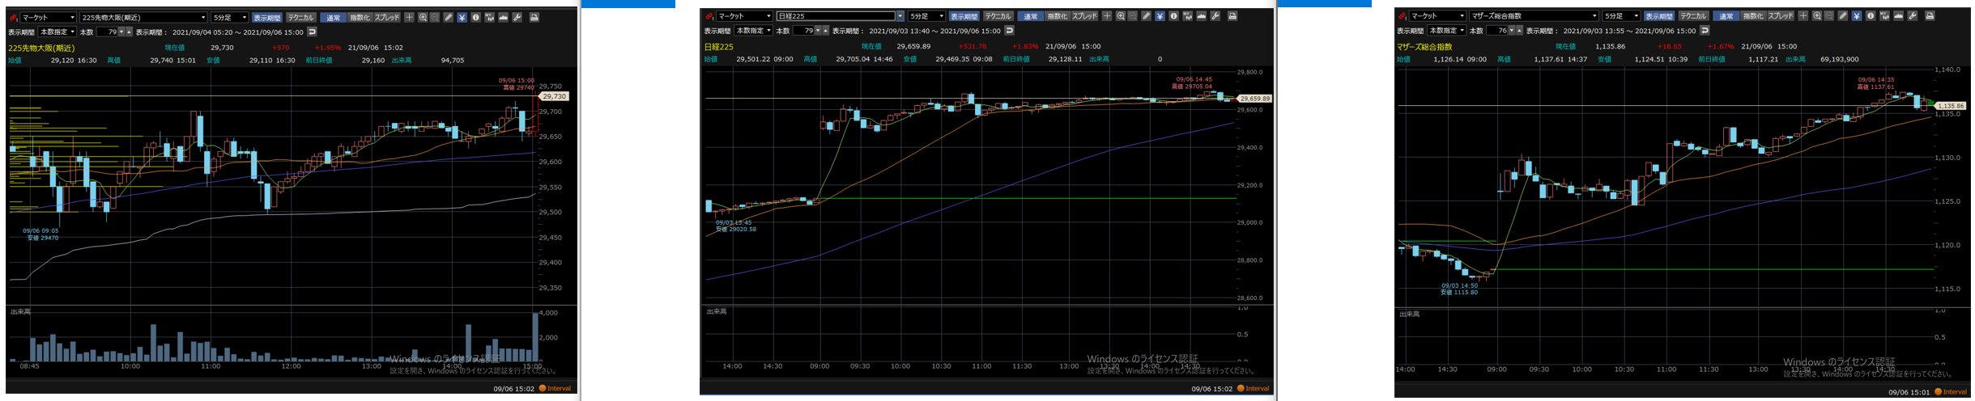Viewport: 1975px width, 401px height.
Task: Click the print icon in 日経225 chart toolbar
Action: pos(1232,16)
